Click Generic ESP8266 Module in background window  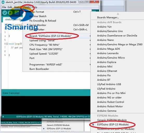(58, 125)
